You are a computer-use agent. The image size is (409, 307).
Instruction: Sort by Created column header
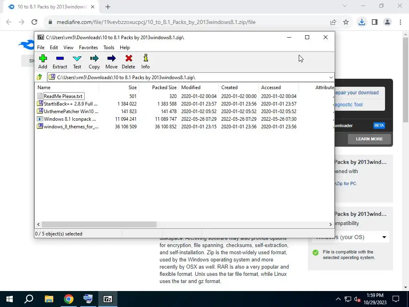[x=239, y=88]
